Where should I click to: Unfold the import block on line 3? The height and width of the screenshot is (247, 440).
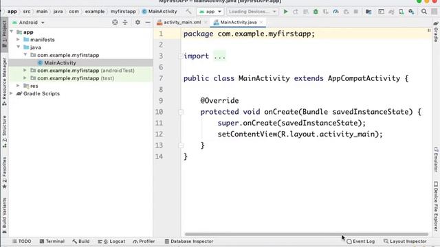[181, 56]
